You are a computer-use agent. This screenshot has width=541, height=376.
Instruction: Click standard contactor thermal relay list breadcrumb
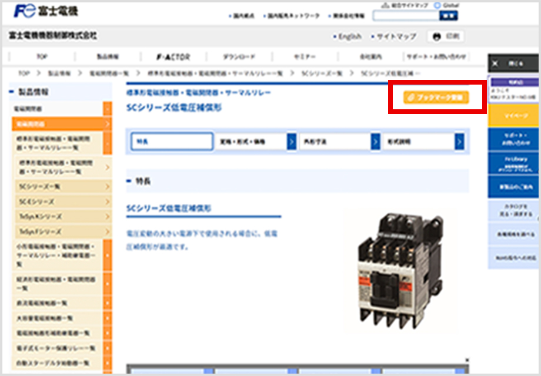pyautogui.click(x=215, y=73)
